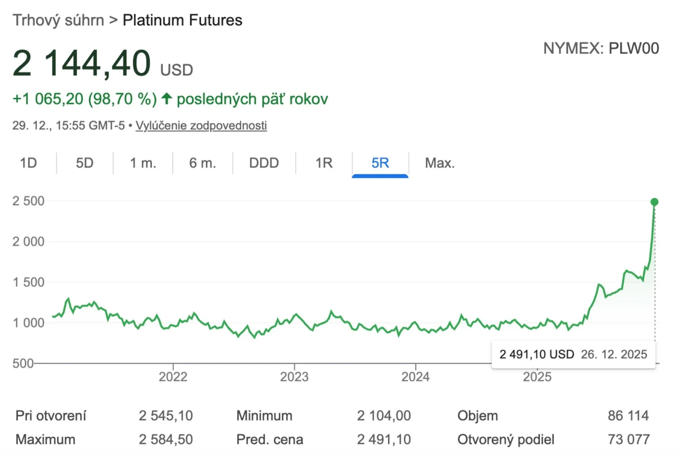Click the Pri otvorení value 2 545,10

pos(166,416)
